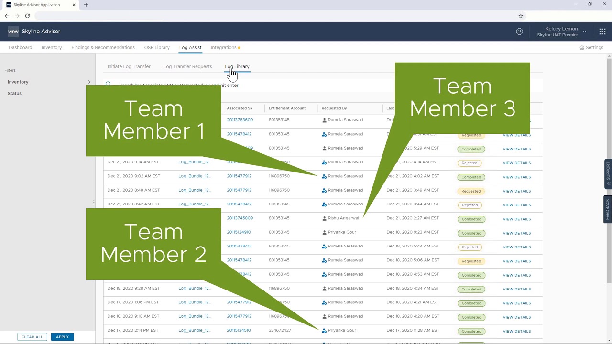
Task: Open Settings with the gear icon
Action: coord(582,48)
